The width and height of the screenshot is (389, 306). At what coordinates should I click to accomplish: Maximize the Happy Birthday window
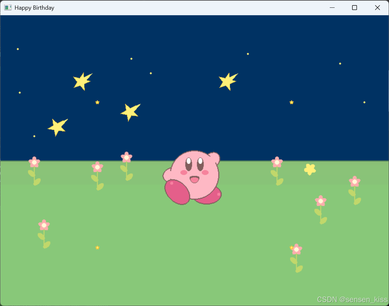tap(355, 8)
